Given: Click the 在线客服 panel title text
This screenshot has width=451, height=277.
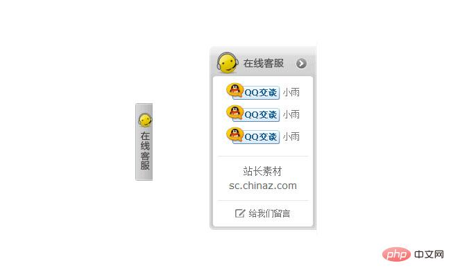Looking at the screenshot, I should click(264, 63).
